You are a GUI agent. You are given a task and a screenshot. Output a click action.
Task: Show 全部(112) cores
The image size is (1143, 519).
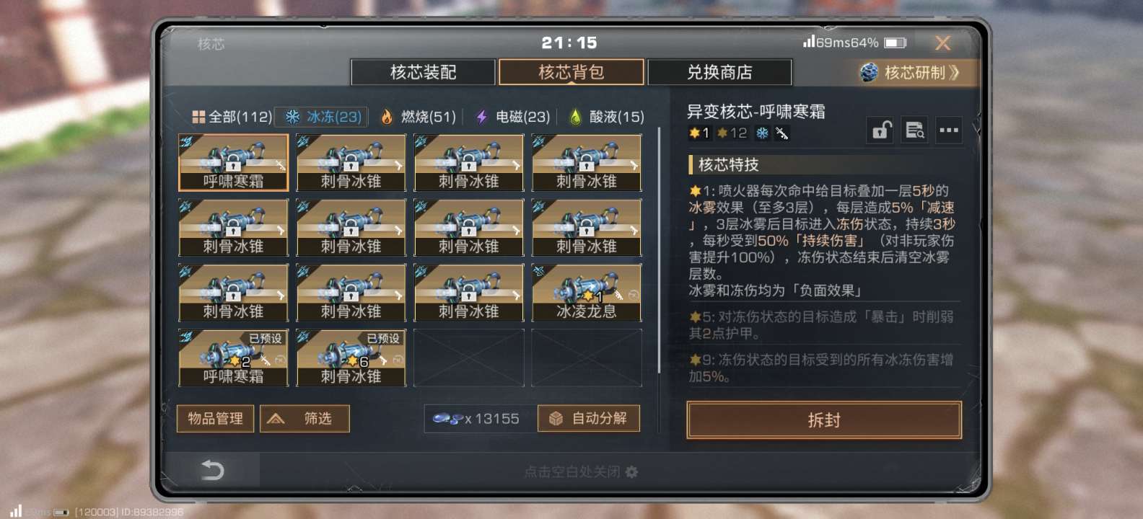[x=232, y=117]
